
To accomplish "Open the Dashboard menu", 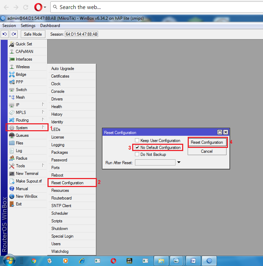I will point(50,26).
